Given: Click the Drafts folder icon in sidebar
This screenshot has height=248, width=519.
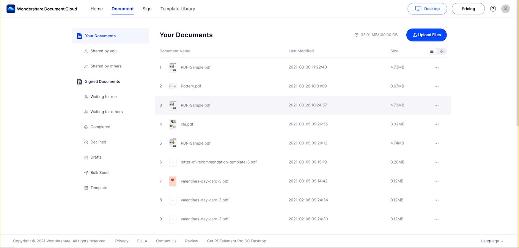Looking at the screenshot, I should click(86, 158).
